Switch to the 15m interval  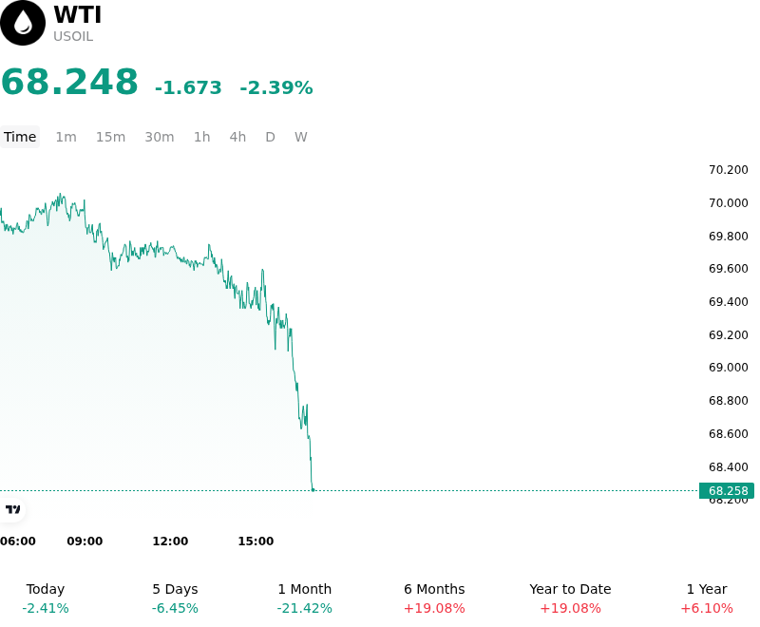(x=110, y=137)
